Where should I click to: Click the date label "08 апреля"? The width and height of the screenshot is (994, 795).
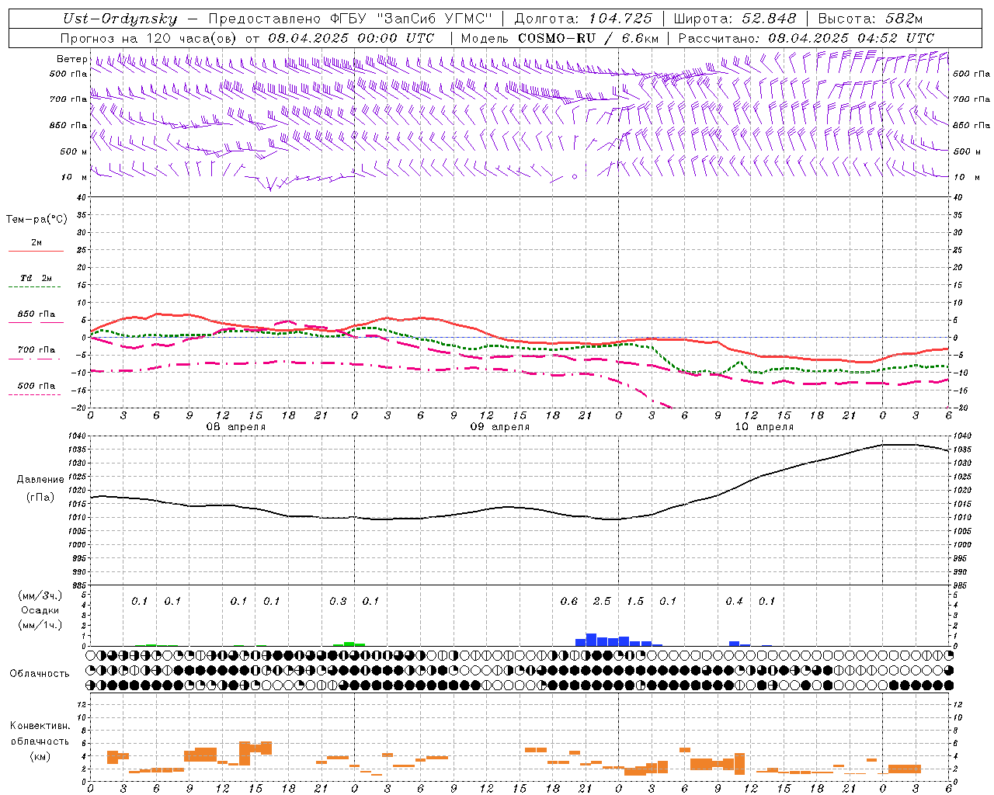tap(236, 426)
